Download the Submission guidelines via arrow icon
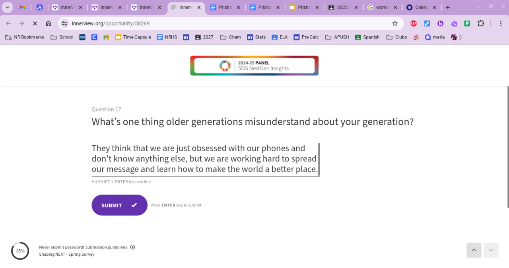Viewport: 509px width, 268px height. [133, 247]
